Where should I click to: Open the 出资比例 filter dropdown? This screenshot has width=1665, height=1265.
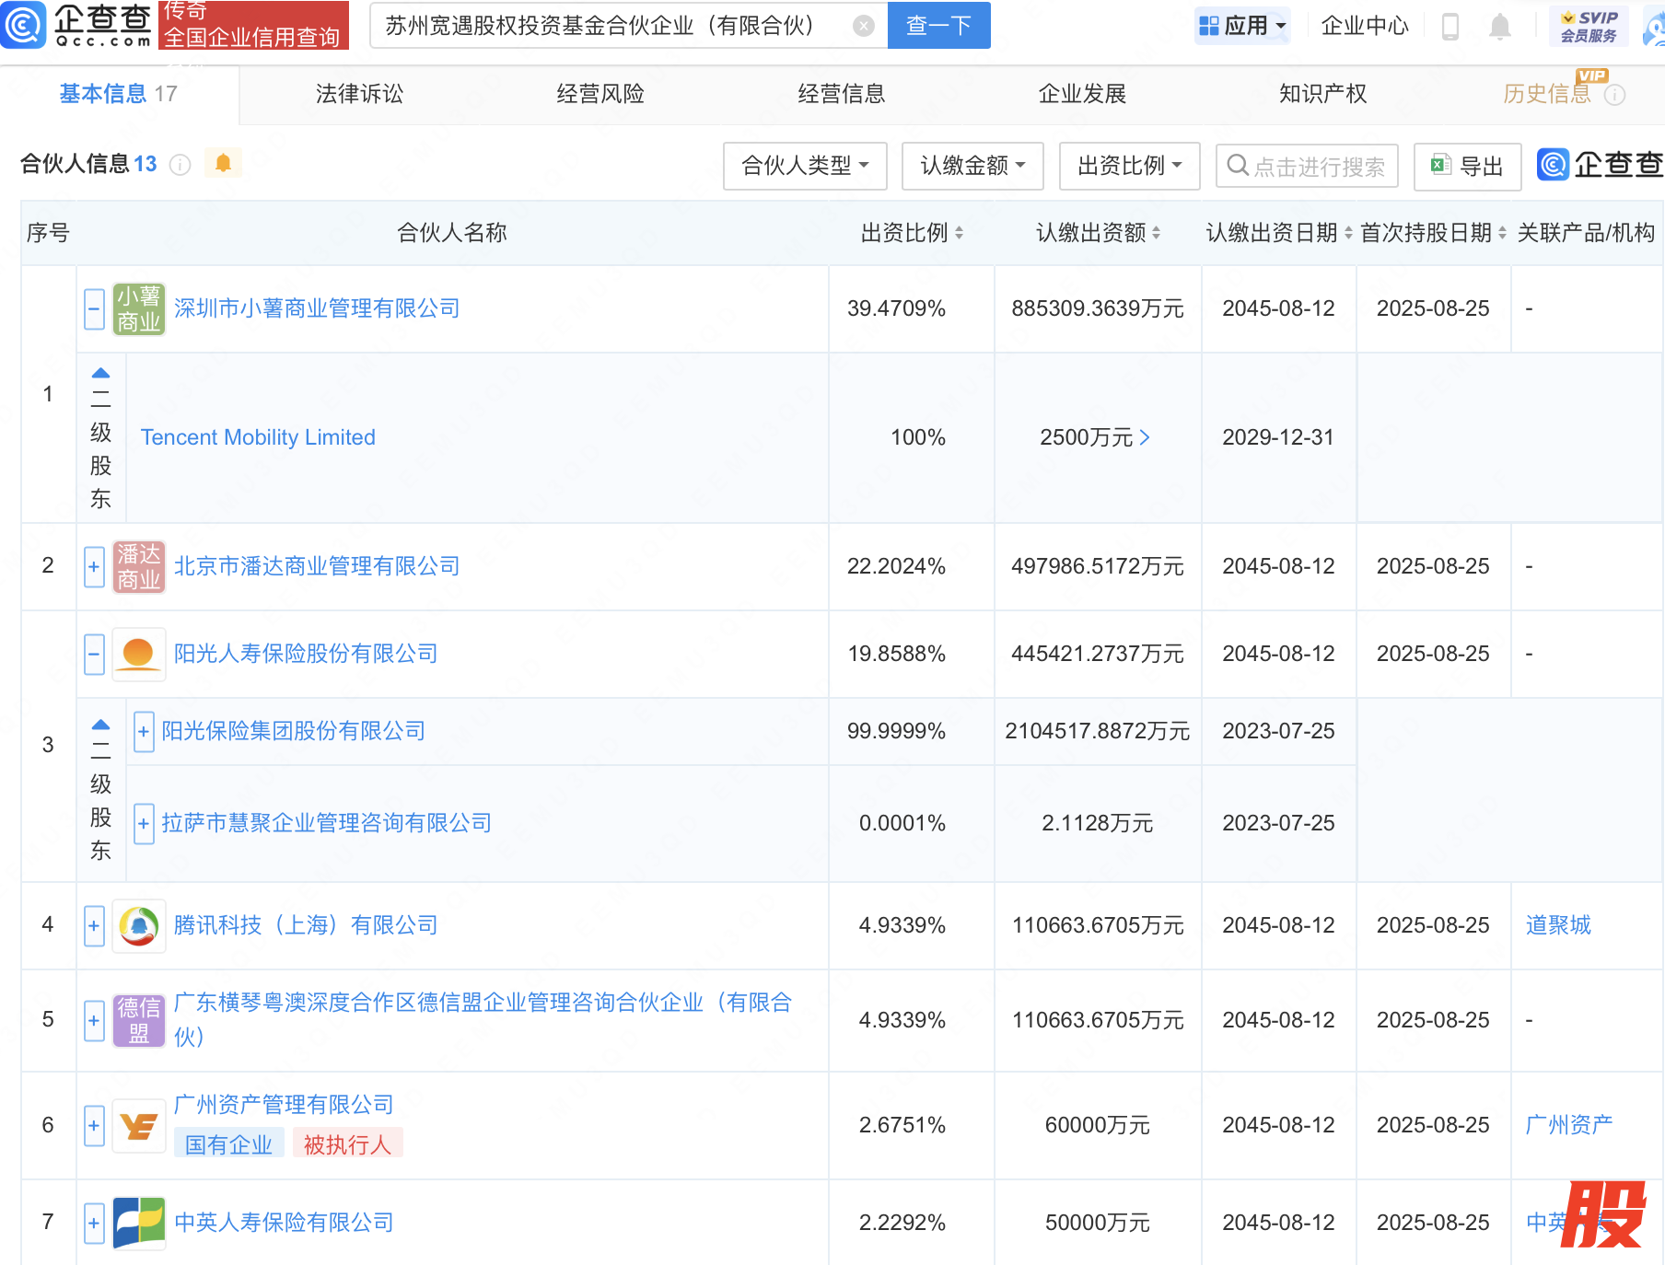click(x=1129, y=166)
